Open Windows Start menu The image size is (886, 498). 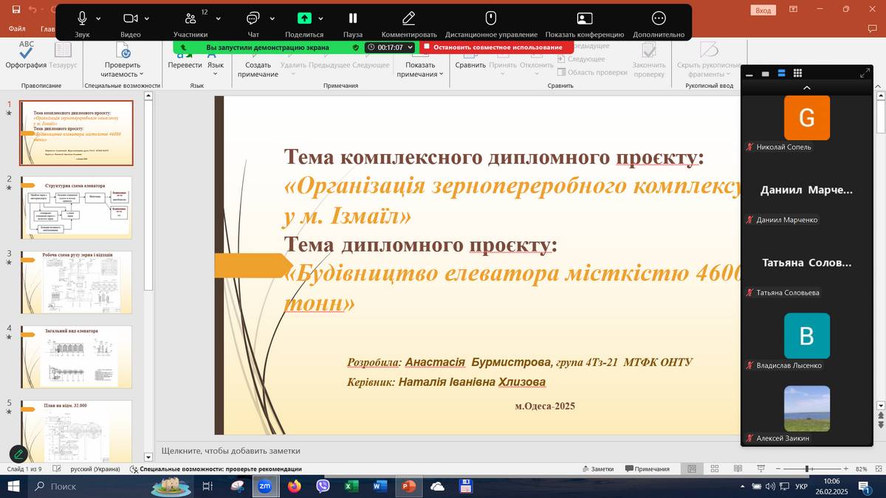pyautogui.click(x=13, y=486)
